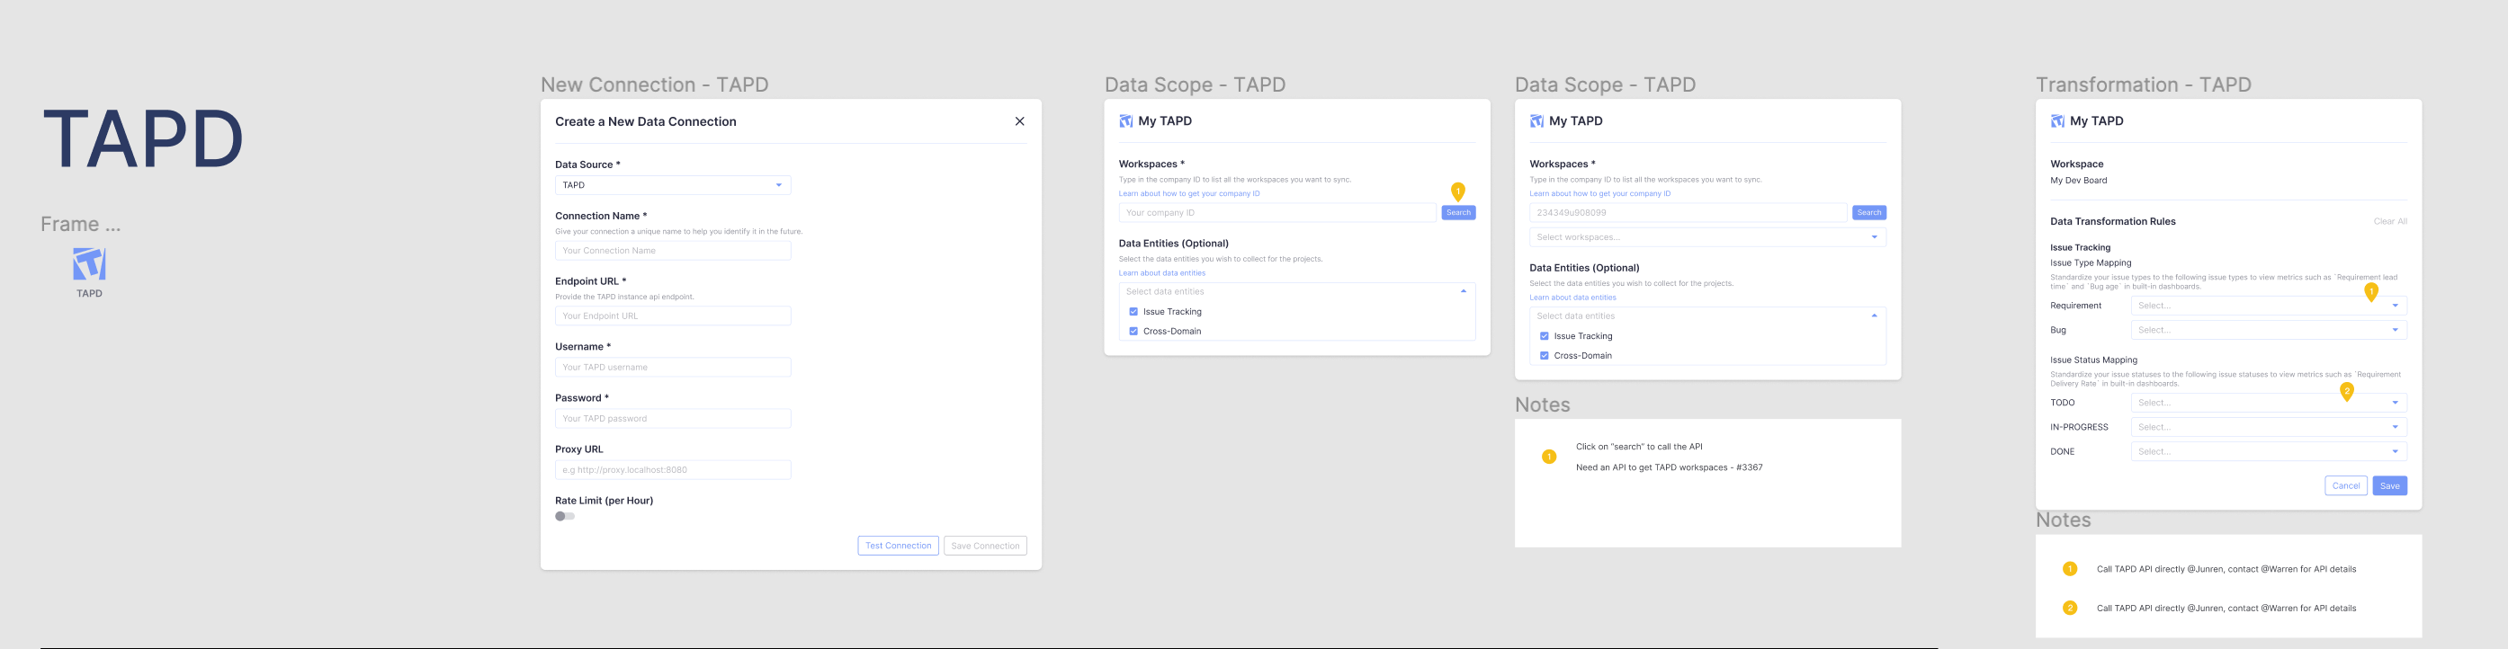The image size is (2508, 649).
Task: Click Search beside the filled company ID
Action: click(x=1868, y=213)
